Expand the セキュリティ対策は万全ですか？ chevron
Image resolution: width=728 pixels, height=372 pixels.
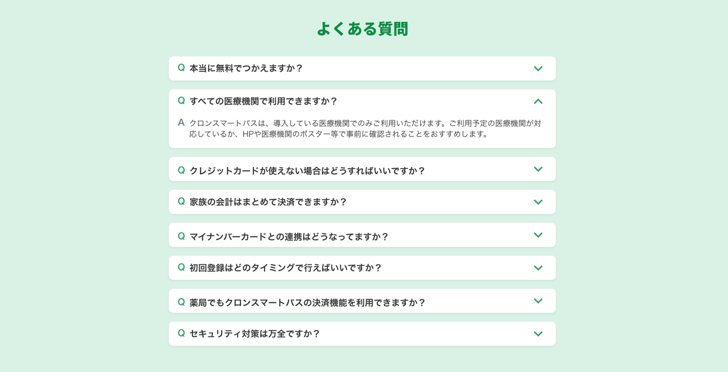(538, 334)
